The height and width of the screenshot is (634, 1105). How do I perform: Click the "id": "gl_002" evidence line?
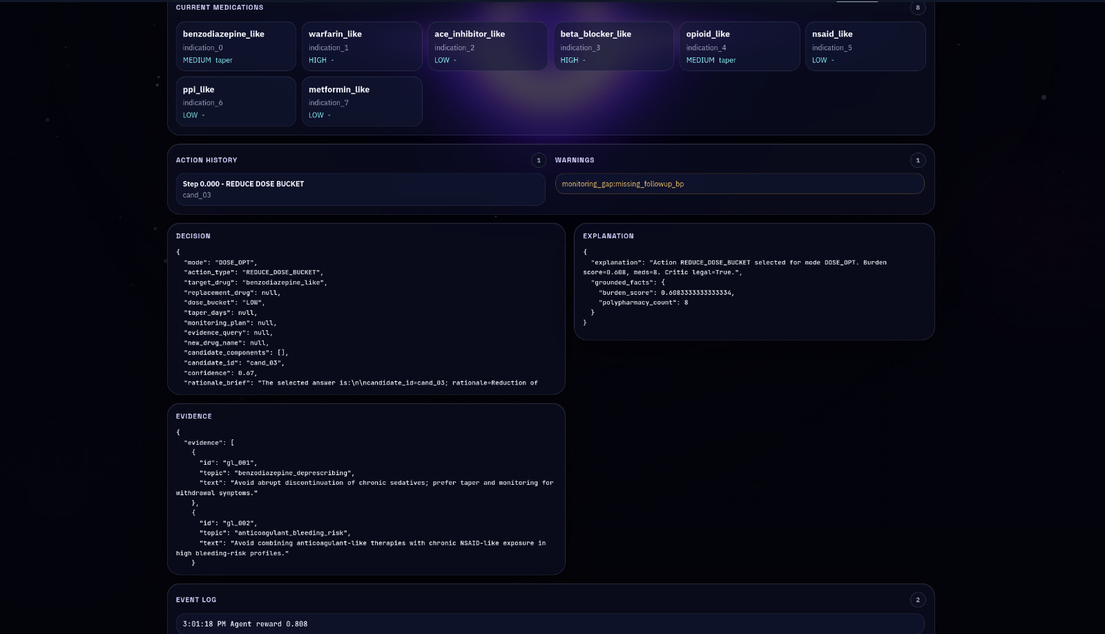pos(229,523)
